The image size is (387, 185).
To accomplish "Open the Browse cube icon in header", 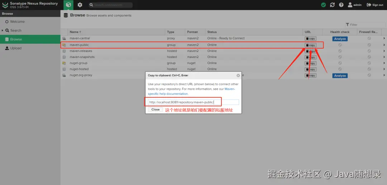I will tap(68, 5).
